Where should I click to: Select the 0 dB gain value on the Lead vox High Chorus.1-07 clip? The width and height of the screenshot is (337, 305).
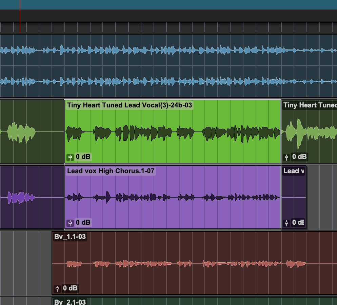[83, 223]
